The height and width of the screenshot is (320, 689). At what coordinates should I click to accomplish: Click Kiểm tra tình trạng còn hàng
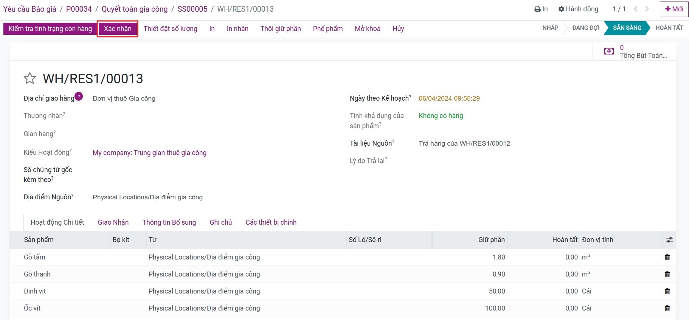[50, 29]
